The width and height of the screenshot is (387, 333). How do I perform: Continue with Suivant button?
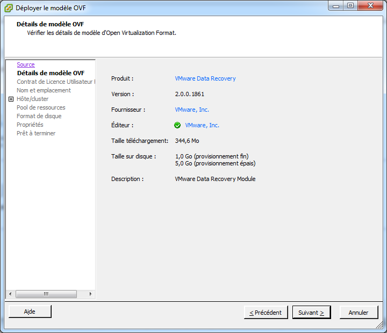tap(311, 313)
